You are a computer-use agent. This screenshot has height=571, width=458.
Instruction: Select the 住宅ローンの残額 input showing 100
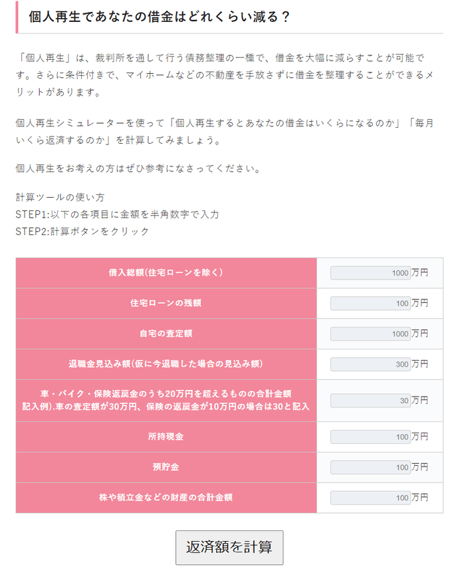(370, 303)
